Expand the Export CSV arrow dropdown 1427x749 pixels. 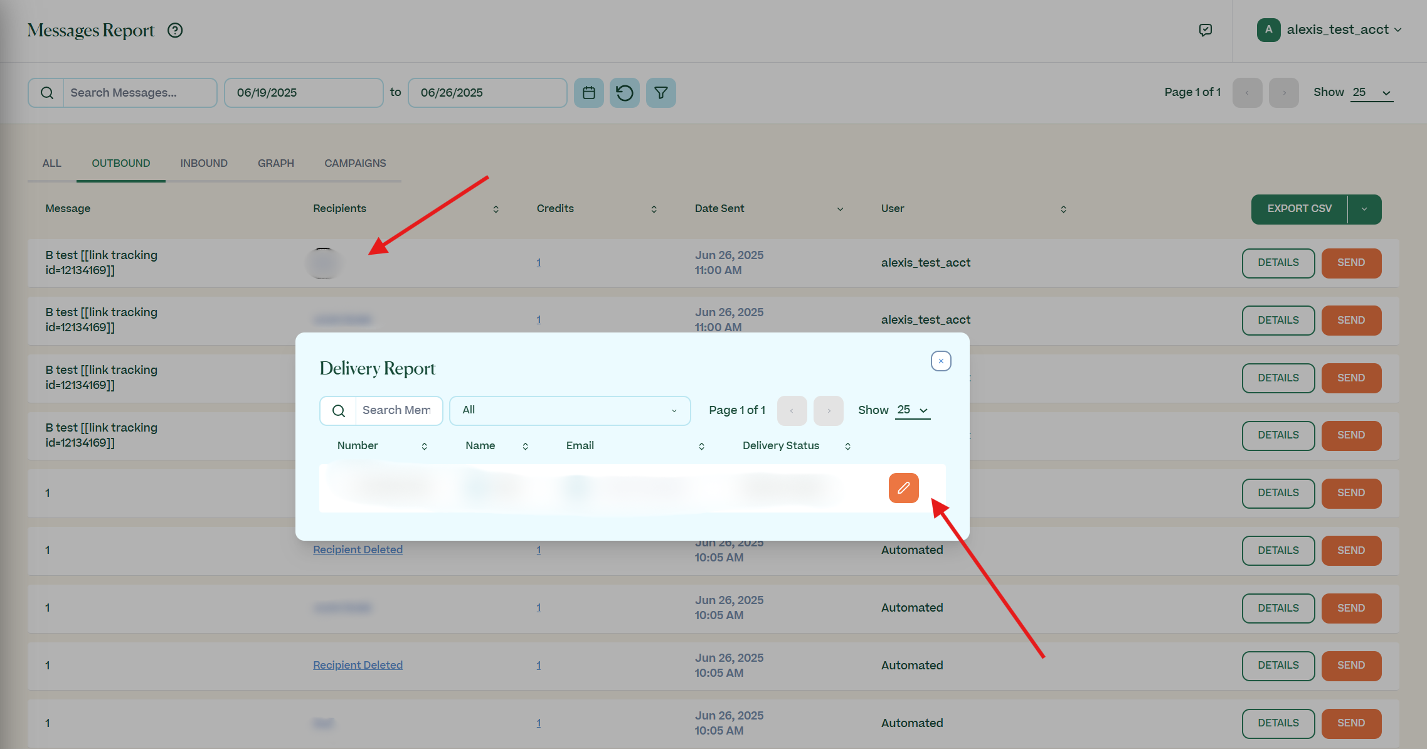pos(1364,209)
